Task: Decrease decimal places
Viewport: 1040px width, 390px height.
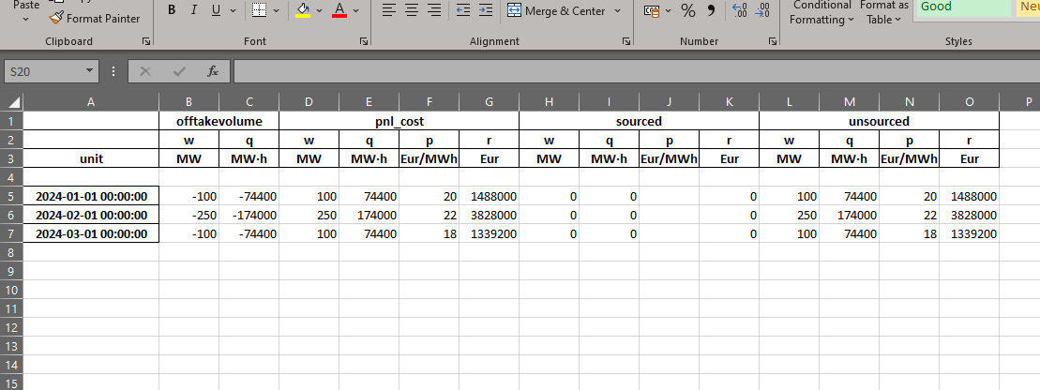Action: click(x=762, y=10)
